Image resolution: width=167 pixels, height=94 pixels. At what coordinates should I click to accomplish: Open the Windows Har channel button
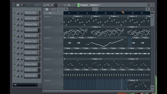[x=31, y=36]
